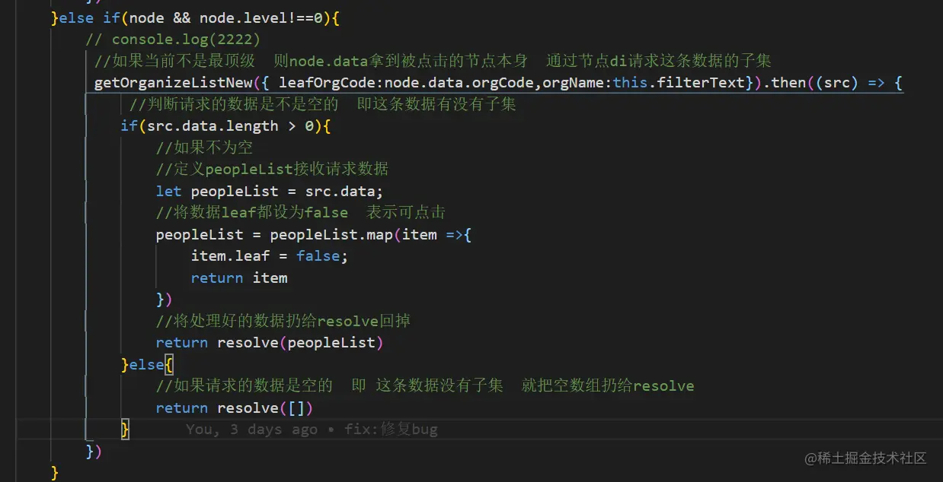
Task: Click the comment "// console.log(2222)"
Action: (x=173, y=39)
